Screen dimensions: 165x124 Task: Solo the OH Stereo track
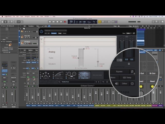tap(27, 43)
